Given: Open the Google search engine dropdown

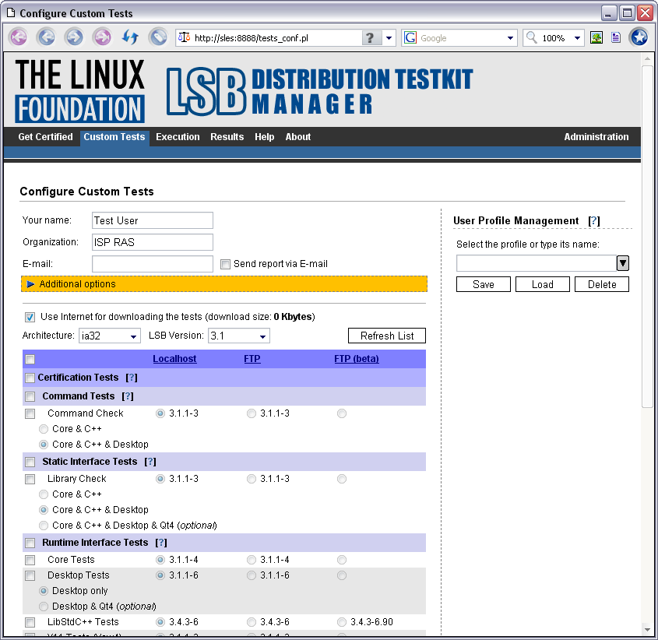Looking at the screenshot, I should point(510,38).
